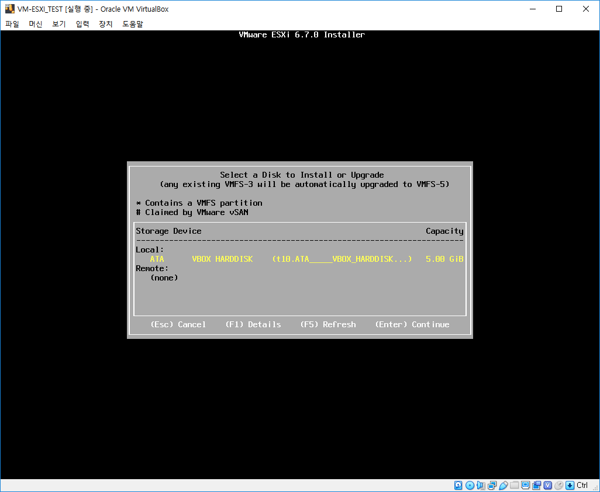Click the Capacity column header
This screenshot has width=600, height=492.
(x=444, y=231)
